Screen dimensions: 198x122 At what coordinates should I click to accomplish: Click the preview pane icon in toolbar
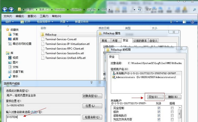pyautogui.click(x=184, y=22)
